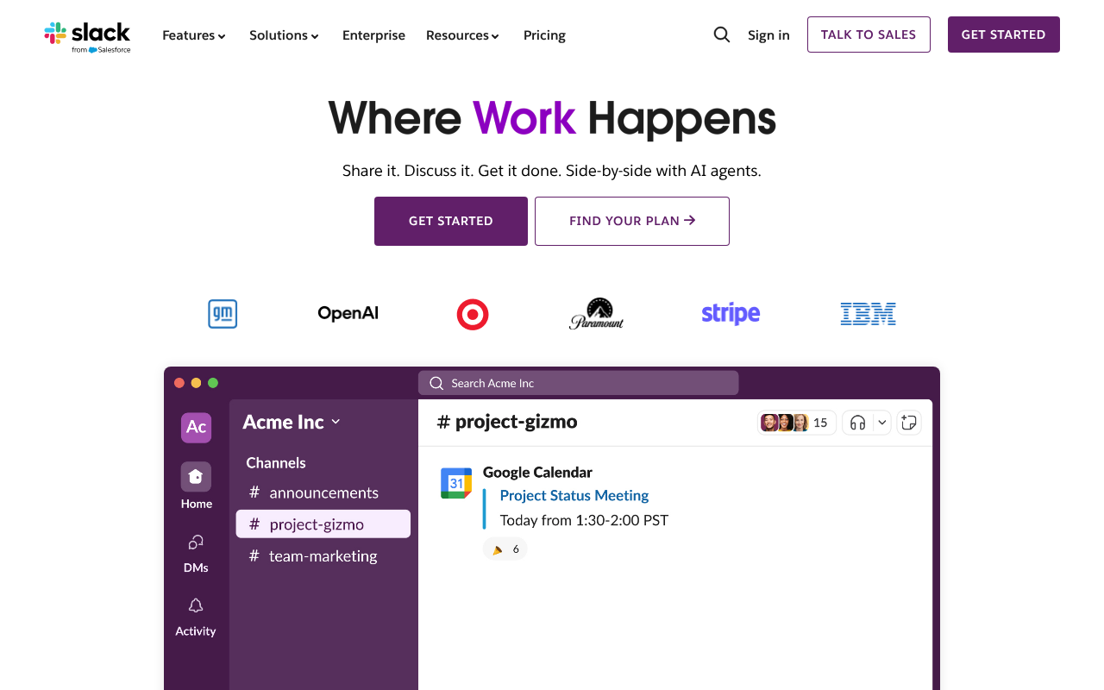Click the GET STARTED hero button
1104x690 pixels.
coord(450,221)
